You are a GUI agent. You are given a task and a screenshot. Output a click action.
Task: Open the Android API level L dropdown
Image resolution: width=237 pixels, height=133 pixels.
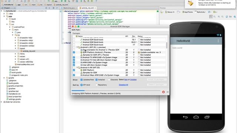click(x=215, y=12)
